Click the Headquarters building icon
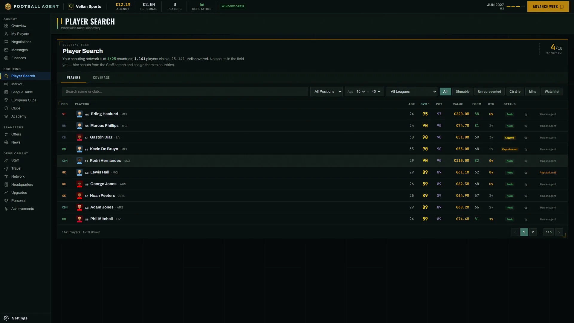The image size is (574, 323). click(6, 185)
